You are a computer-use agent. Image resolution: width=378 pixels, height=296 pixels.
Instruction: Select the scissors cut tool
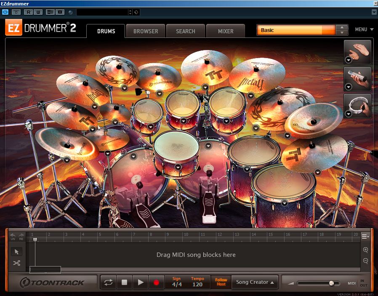(x=17, y=263)
